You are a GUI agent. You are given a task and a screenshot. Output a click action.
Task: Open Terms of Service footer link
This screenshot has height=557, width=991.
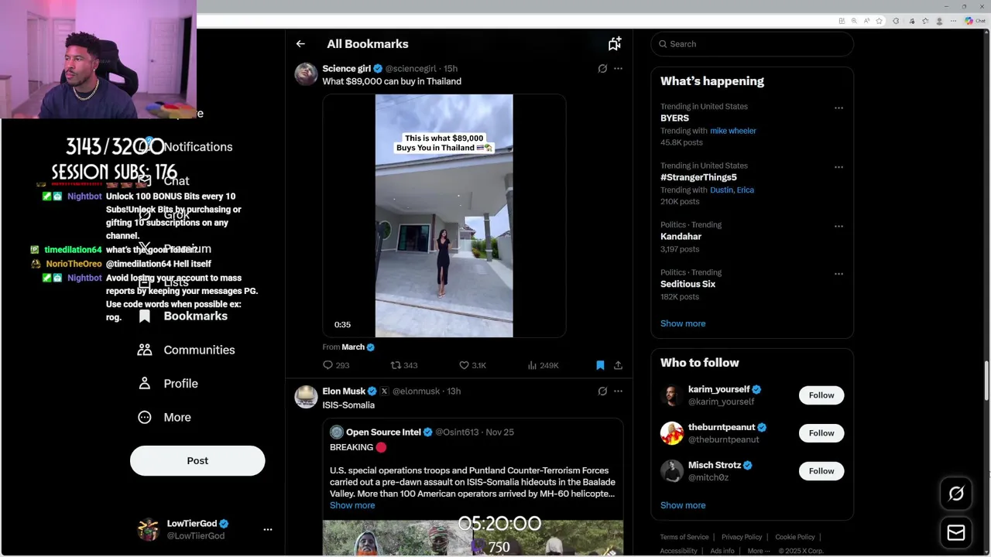[684, 537]
